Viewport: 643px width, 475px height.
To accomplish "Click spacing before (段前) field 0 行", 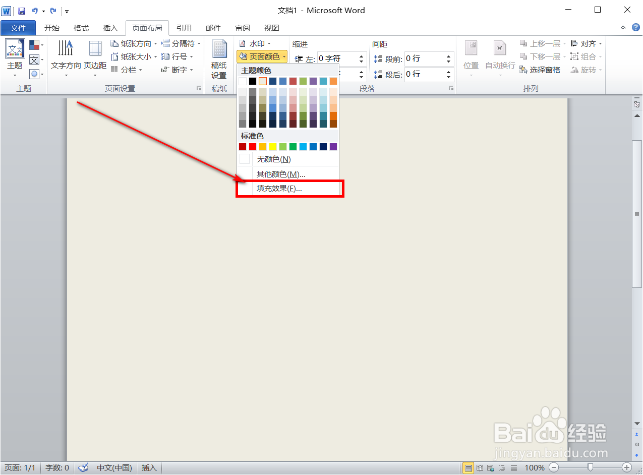I will click(425, 59).
